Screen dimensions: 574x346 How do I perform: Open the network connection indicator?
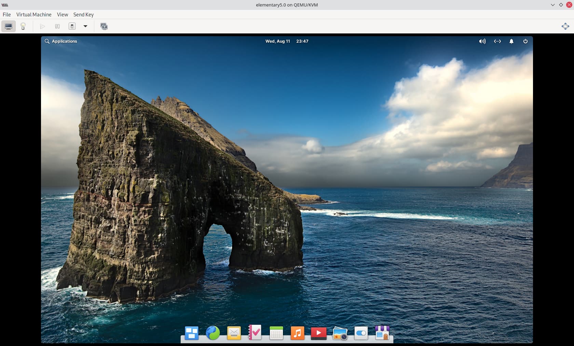point(497,41)
